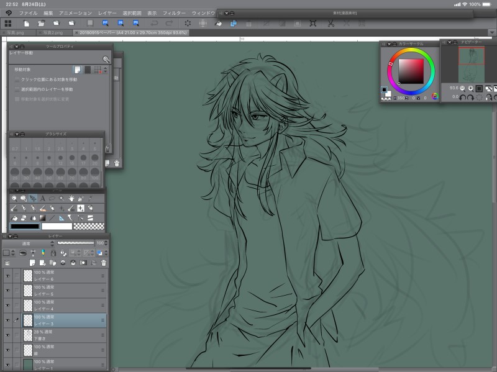
Task: Click the black main color swatch in tool palette
Action: tap(24, 227)
